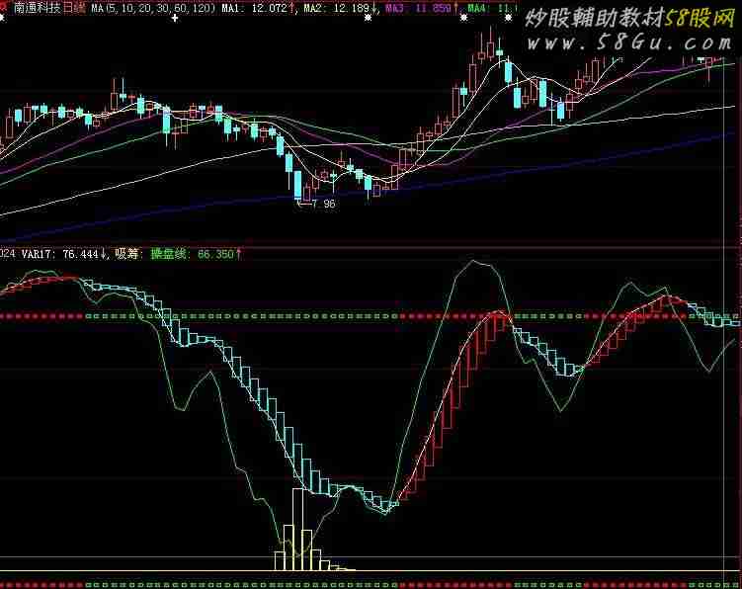
Task: Open the 日线 period selector
Action: (75, 8)
